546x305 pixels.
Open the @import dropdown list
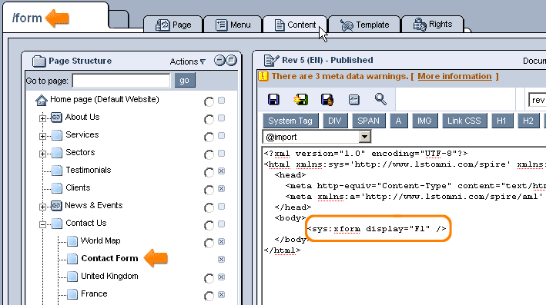(x=364, y=137)
